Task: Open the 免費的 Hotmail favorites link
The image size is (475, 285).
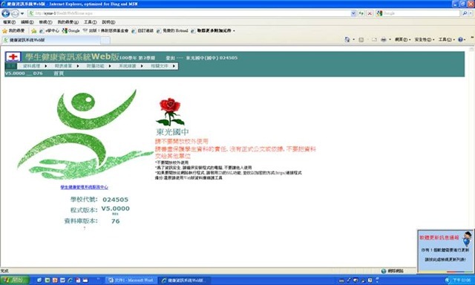Action: click(172, 30)
